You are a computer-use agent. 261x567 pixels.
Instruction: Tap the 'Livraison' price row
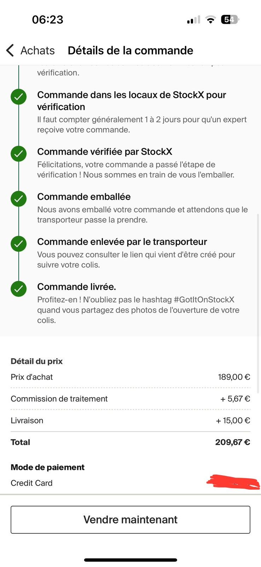click(130, 421)
